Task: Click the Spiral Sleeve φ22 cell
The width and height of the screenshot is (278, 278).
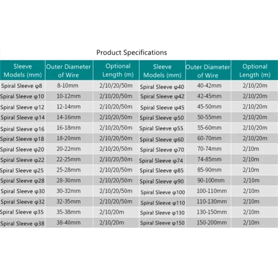Action: (x=23, y=159)
